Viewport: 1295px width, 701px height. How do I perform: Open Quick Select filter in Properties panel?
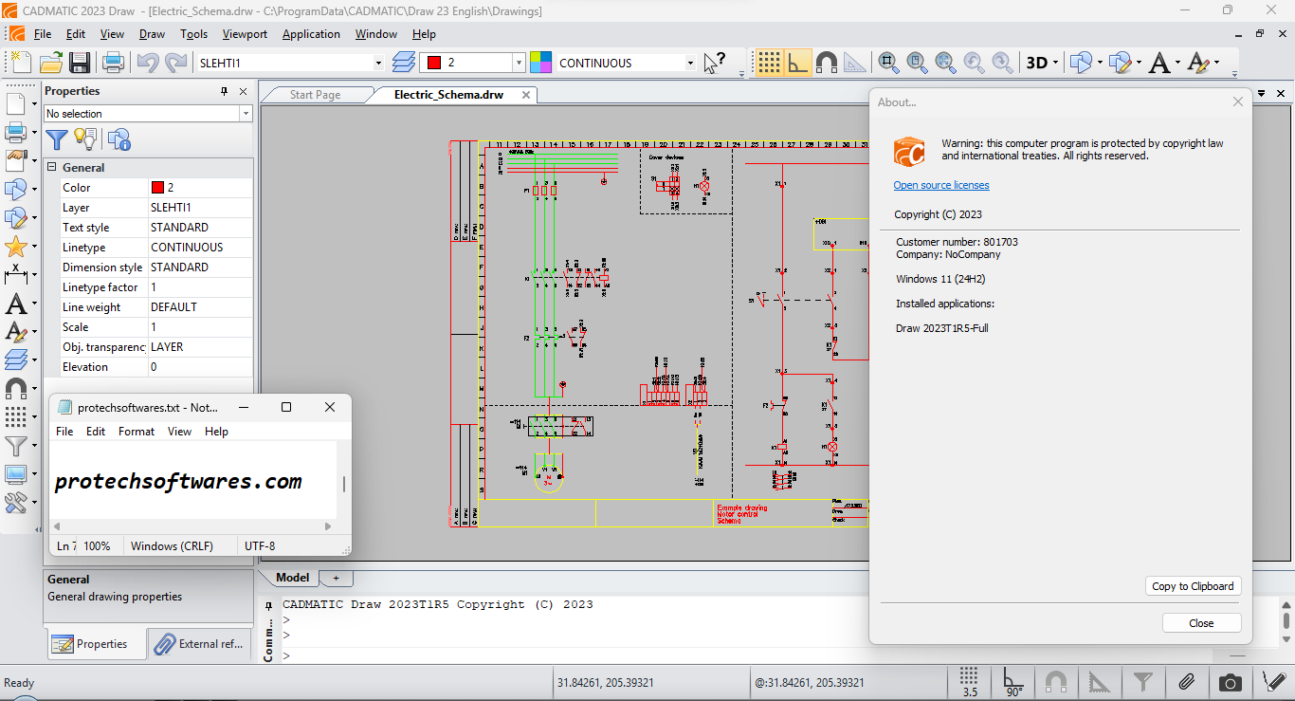coord(57,139)
